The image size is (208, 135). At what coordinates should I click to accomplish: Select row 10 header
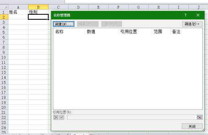coord(4,57)
